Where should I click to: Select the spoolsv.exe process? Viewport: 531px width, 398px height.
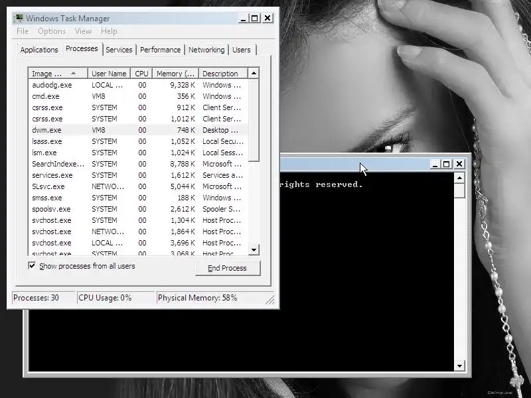(139, 209)
